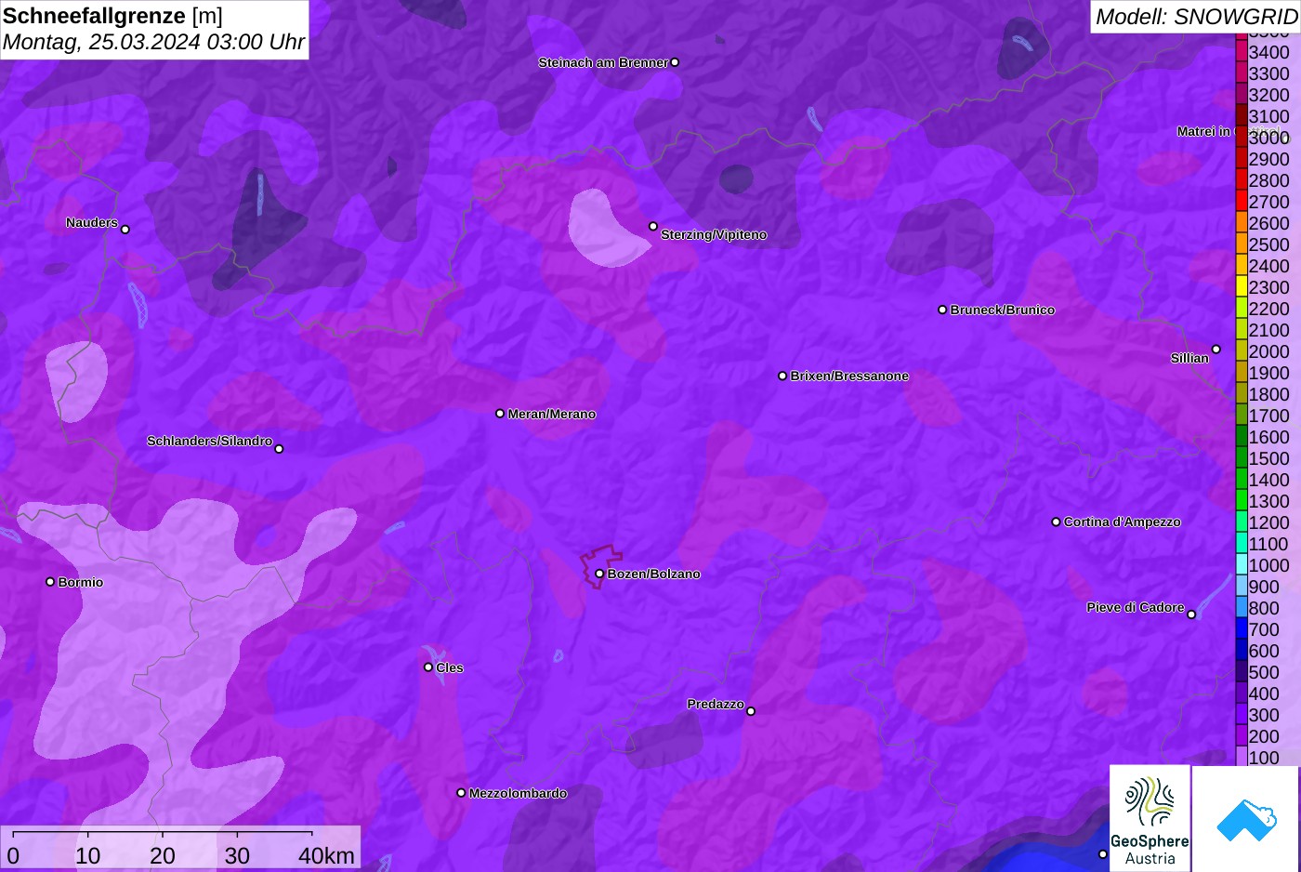Image resolution: width=1301 pixels, height=872 pixels.
Task: Click the Bormio location dot
Action: (x=50, y=581)
